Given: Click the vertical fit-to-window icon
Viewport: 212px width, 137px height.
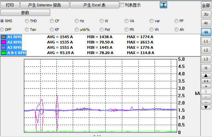Looking at the screenshot, I should click(x=163, y=5).
